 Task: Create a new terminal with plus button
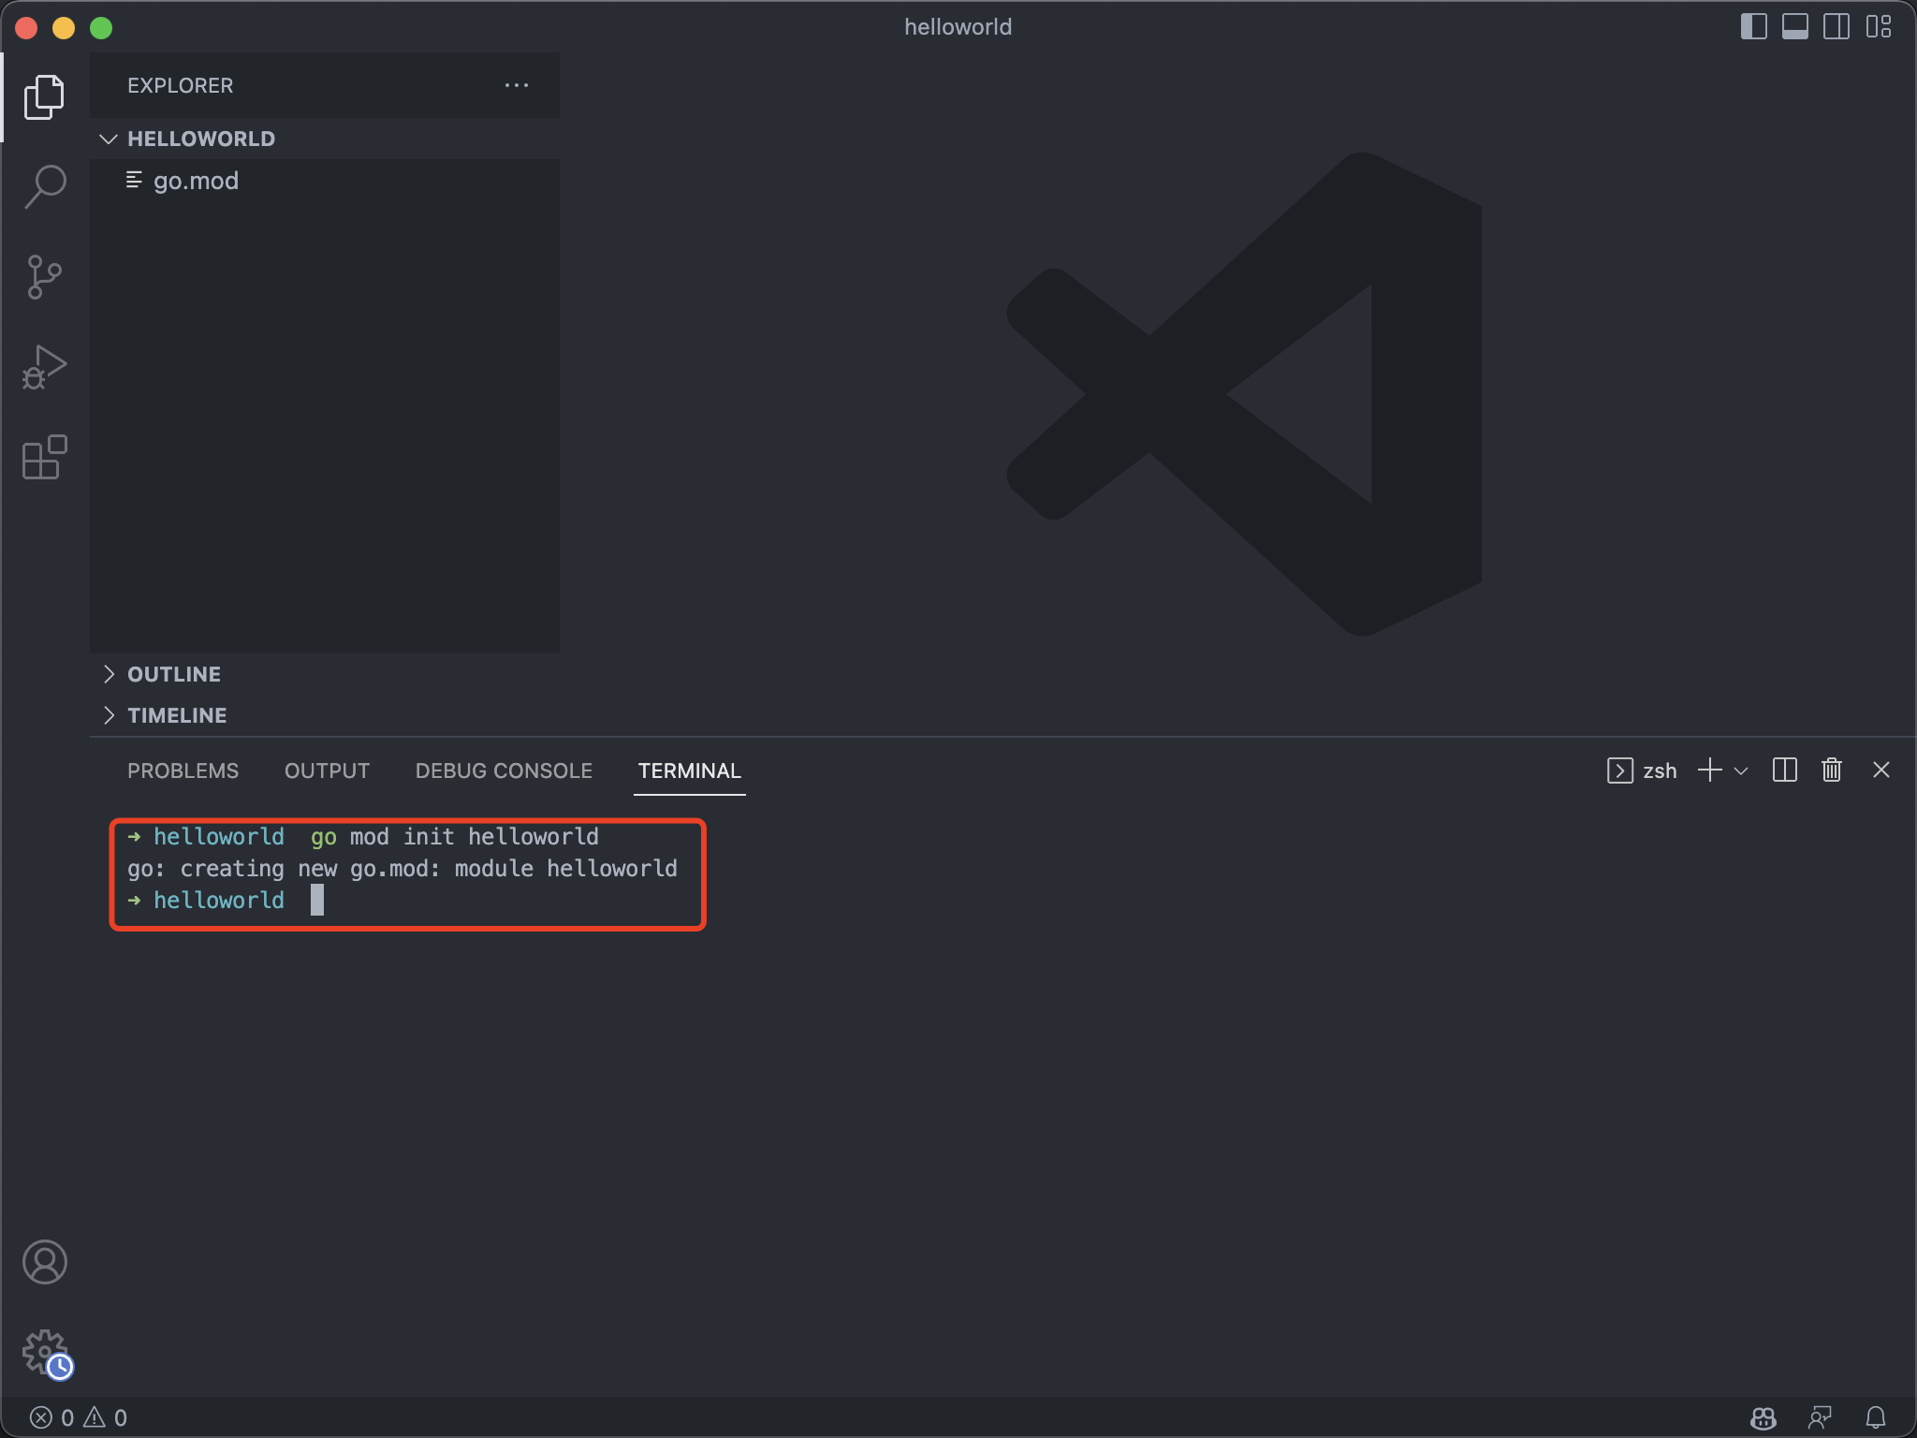(1710, 770)
